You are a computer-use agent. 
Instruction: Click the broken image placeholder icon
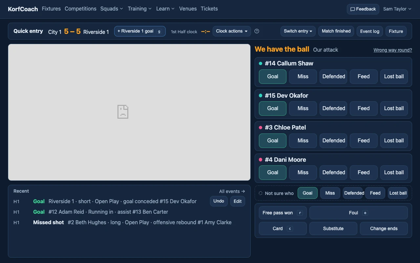tap(123, 112)
